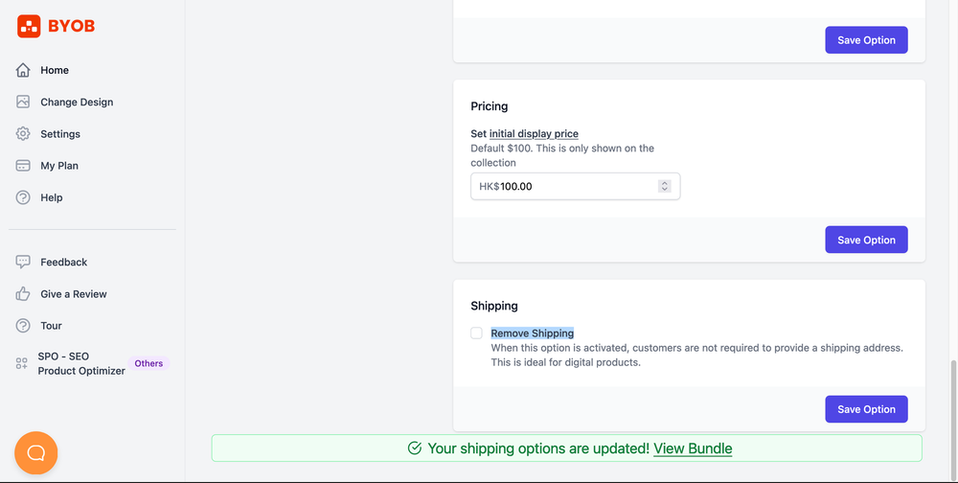958x483 pixels.
Task: Go to Change Design in sidebar
Action: click(77, 102)
